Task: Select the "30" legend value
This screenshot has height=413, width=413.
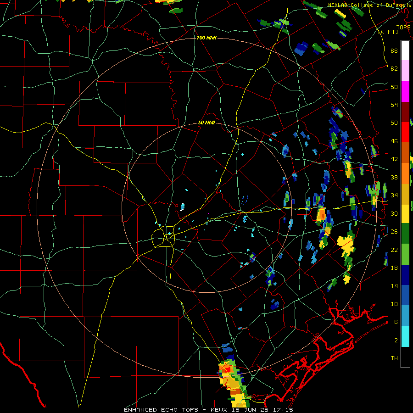Action: (394, 213)
